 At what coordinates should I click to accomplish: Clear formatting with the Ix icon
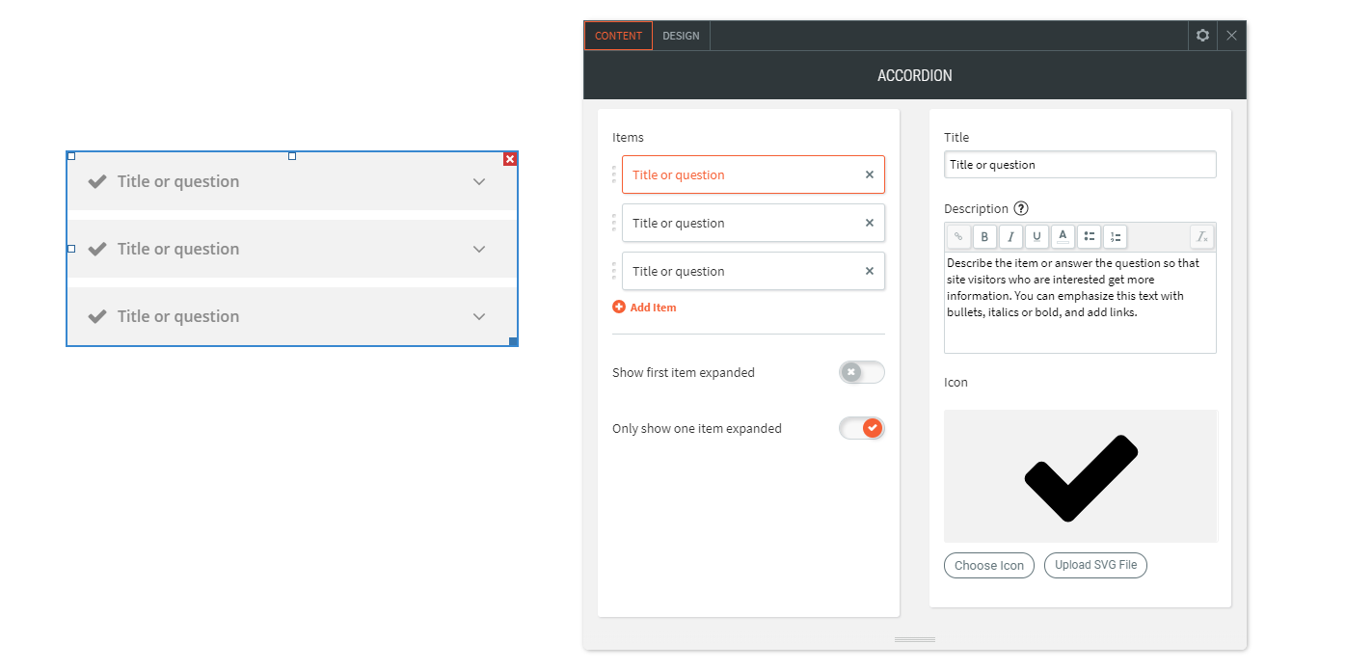coord(1202,236)
